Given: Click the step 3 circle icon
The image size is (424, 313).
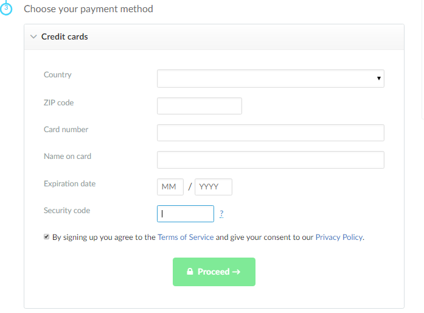Looking at the screenshot, I should click(x=6, y=9).
